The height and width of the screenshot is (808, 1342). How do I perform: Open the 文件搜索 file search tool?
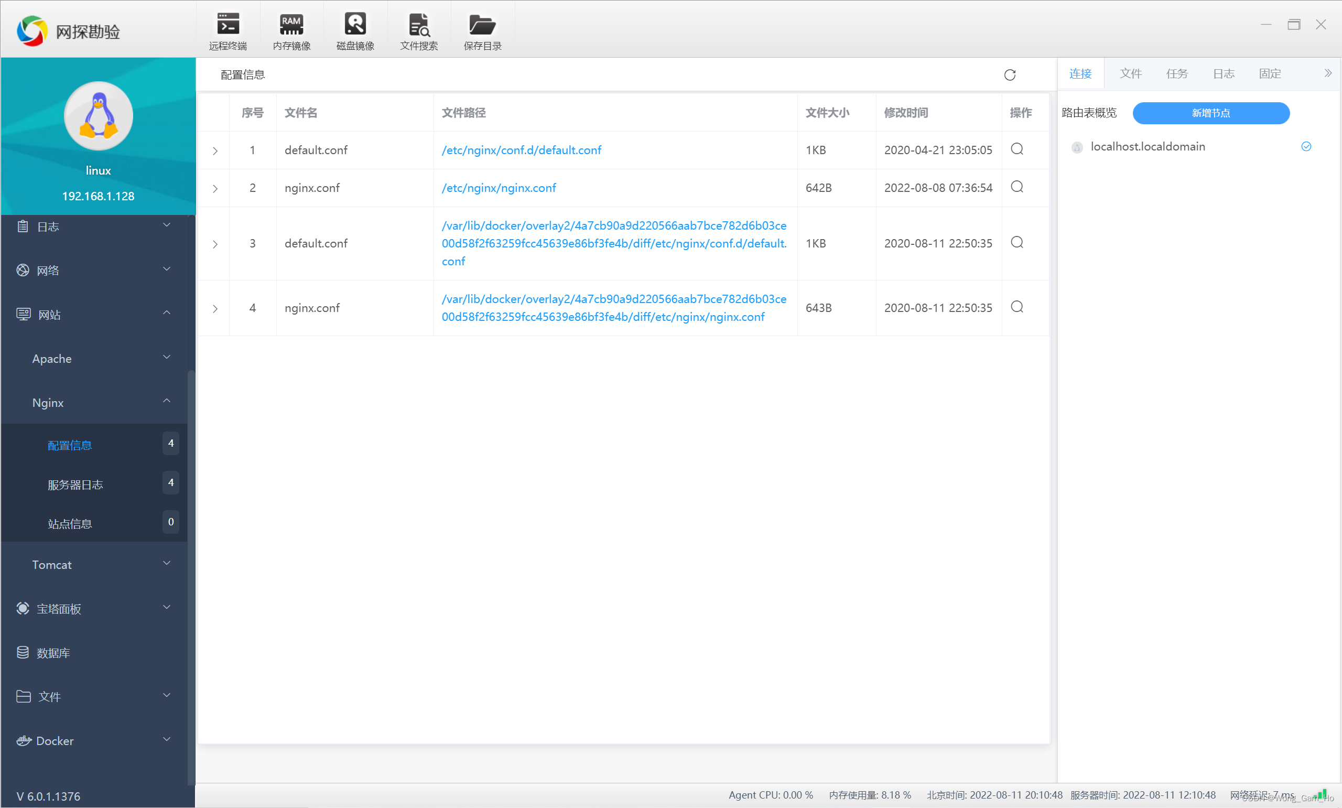pos(419,31)
